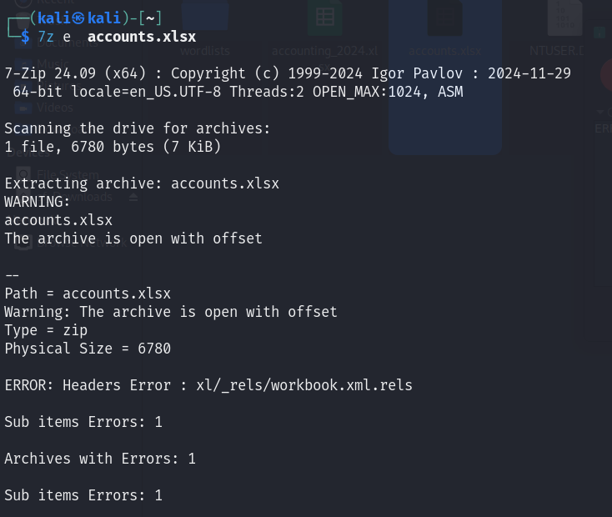The image size is (612, 517).
Task: Select the NTUSER binary file icon
Action: point(564,18)
